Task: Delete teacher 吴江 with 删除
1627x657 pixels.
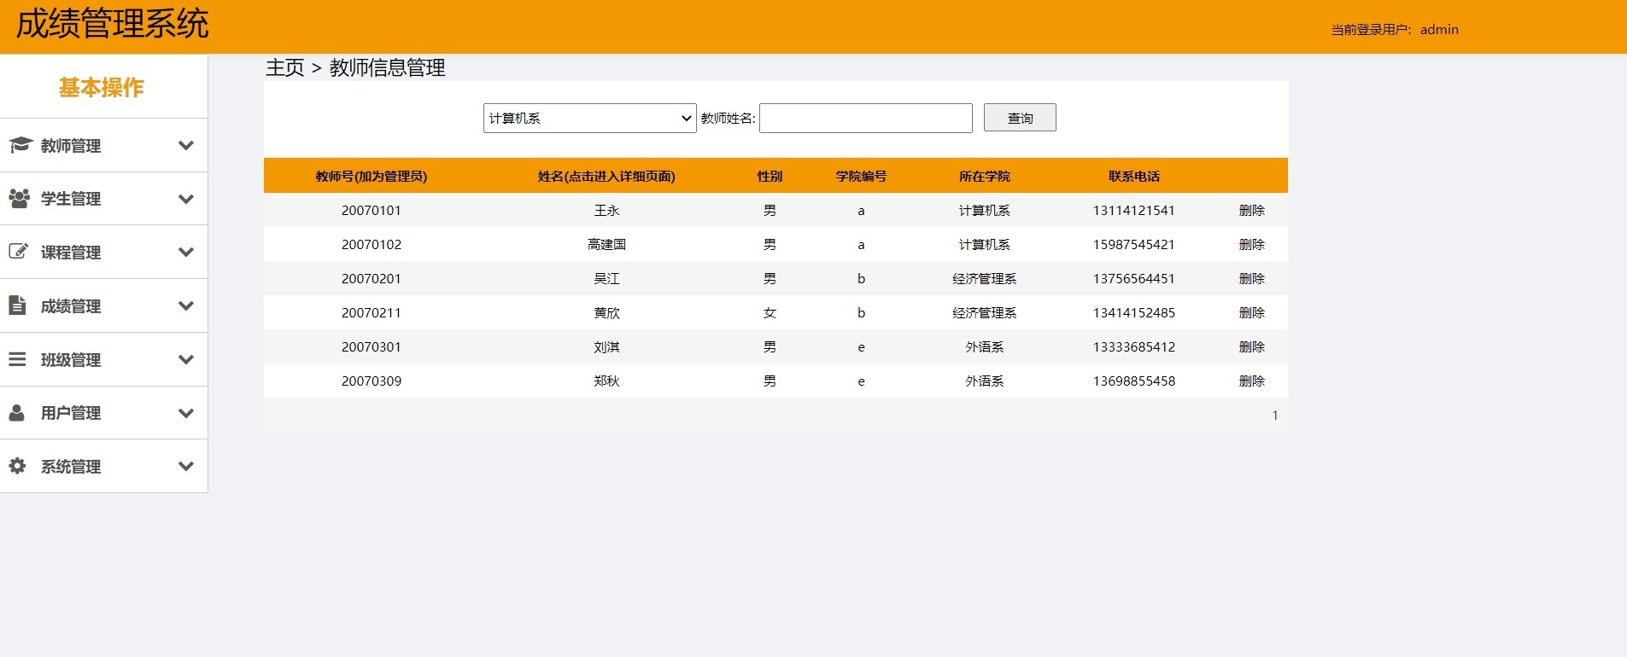Action: 1251,278
